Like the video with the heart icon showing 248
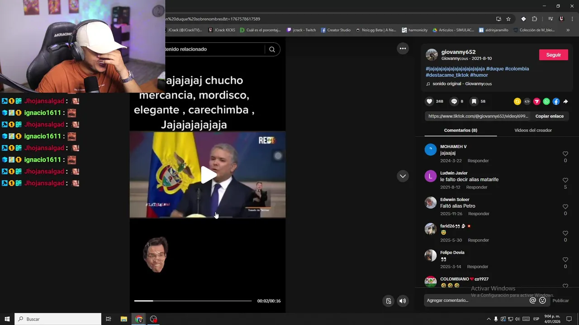Viewport: 579px width, 325px height. [429, 102]
